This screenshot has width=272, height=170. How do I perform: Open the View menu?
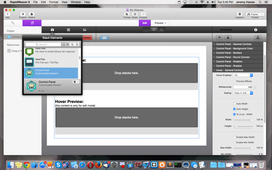point(64,2)
